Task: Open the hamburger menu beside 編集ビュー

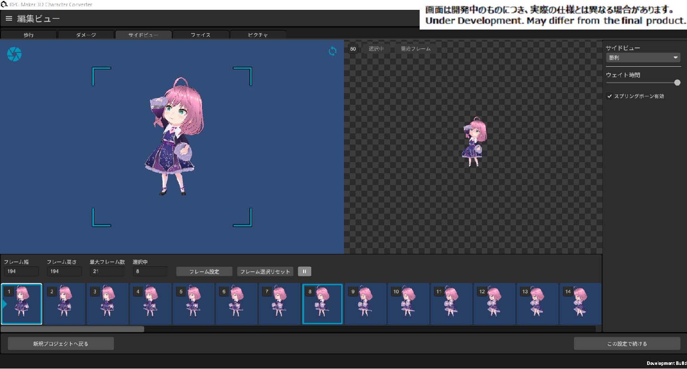Action: click(x=9, y=18)
